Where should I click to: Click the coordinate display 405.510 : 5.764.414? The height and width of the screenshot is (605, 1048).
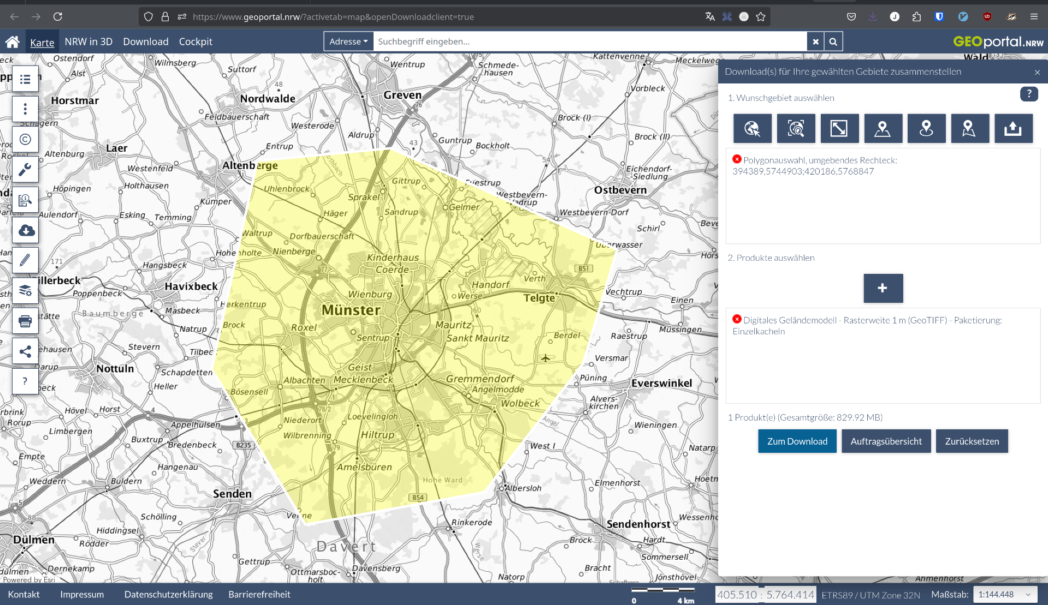[x=766, y=595]
